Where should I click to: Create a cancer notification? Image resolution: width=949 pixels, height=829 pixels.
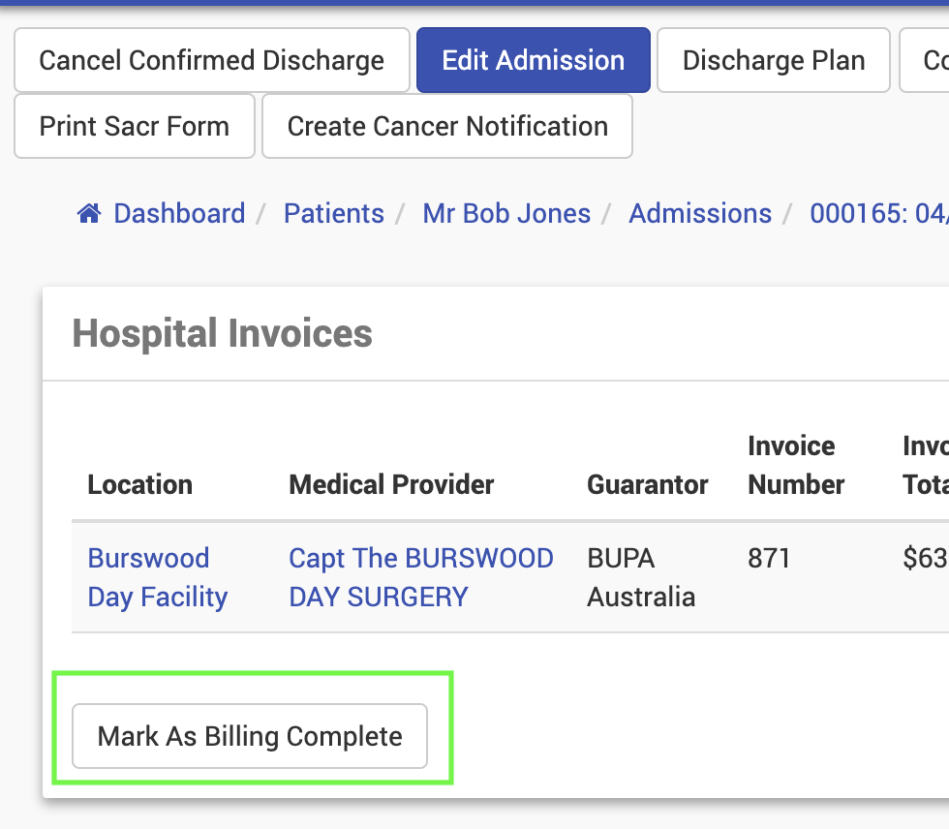(447, 126)
